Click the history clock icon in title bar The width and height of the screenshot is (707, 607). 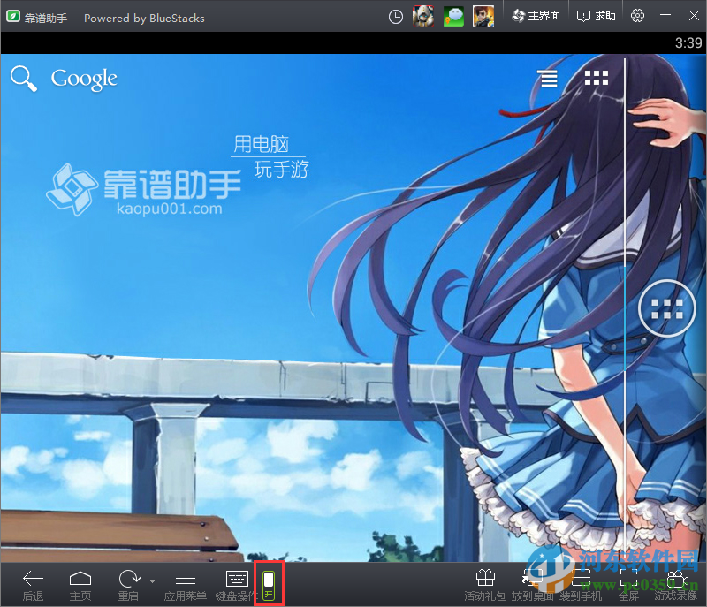(395, 17)
